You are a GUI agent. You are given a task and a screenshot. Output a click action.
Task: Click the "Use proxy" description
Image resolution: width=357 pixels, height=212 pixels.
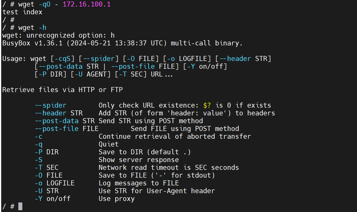click(x=117, y=199)
